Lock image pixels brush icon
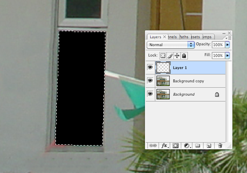This screenshot has height=173, width=247. tap(170, 56)
